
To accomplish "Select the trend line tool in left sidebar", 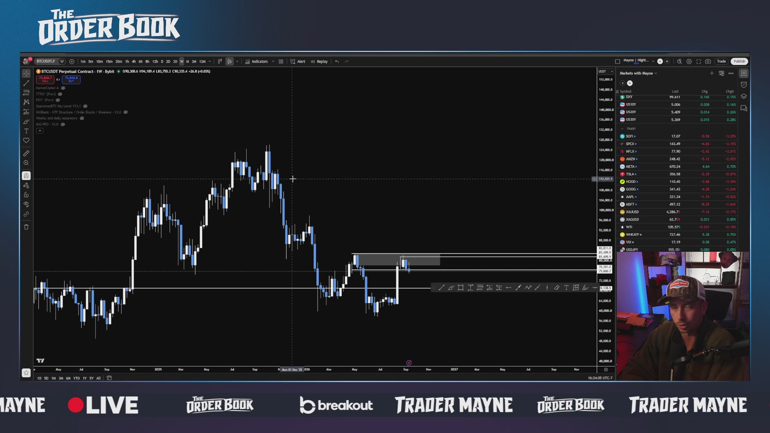I will click(26, 83).
